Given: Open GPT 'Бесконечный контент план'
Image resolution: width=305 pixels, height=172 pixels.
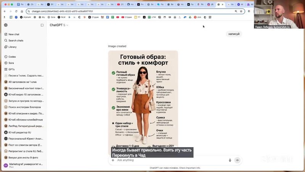Looking at the screenshot, I should (x=24, y=88).
